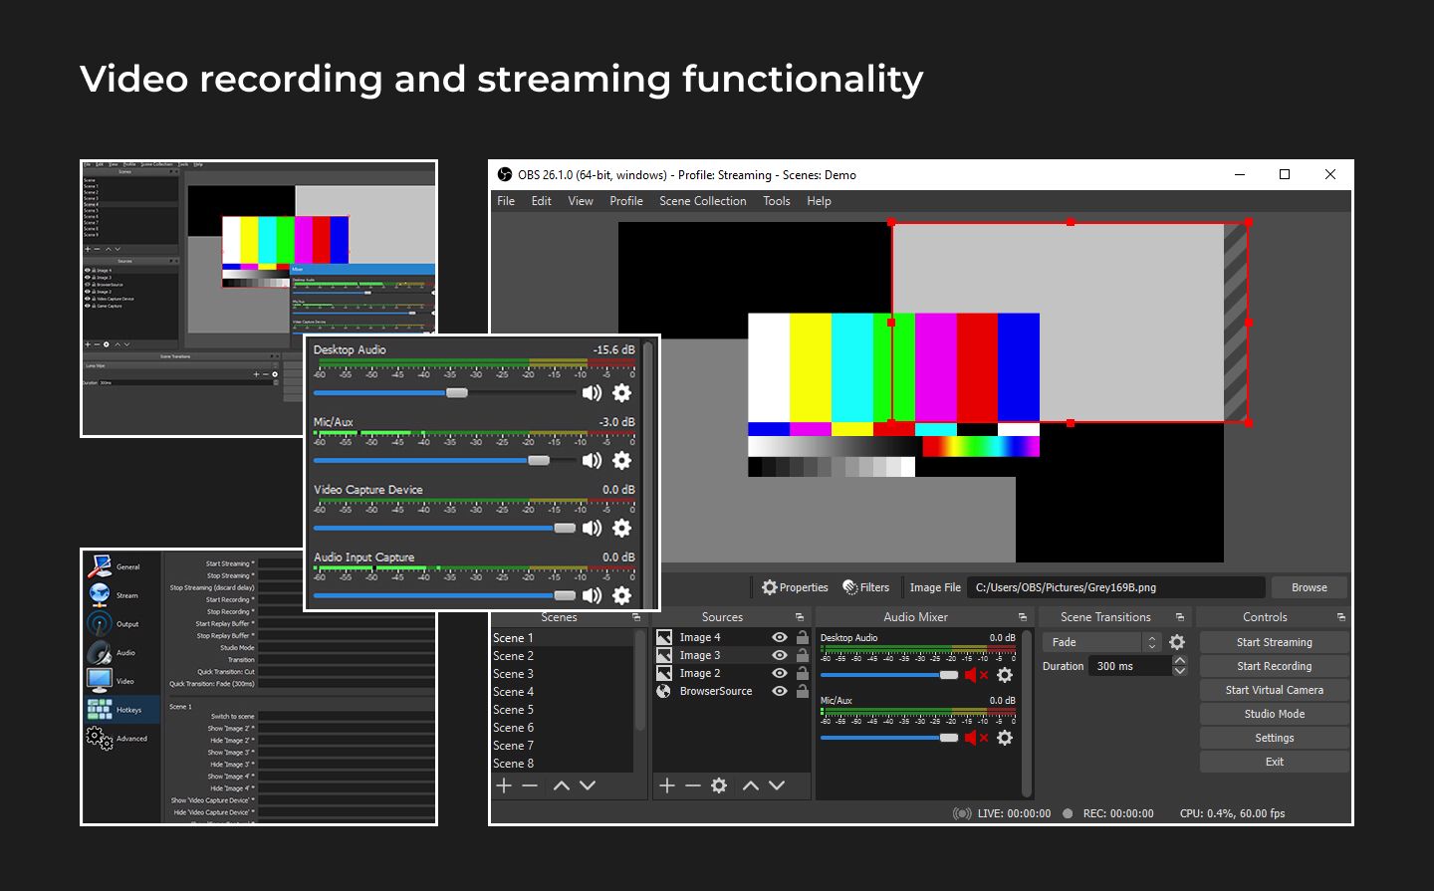
Task: Open source properties gear in Sources panel
Action: pyautogui.click(x=719, y=785)
